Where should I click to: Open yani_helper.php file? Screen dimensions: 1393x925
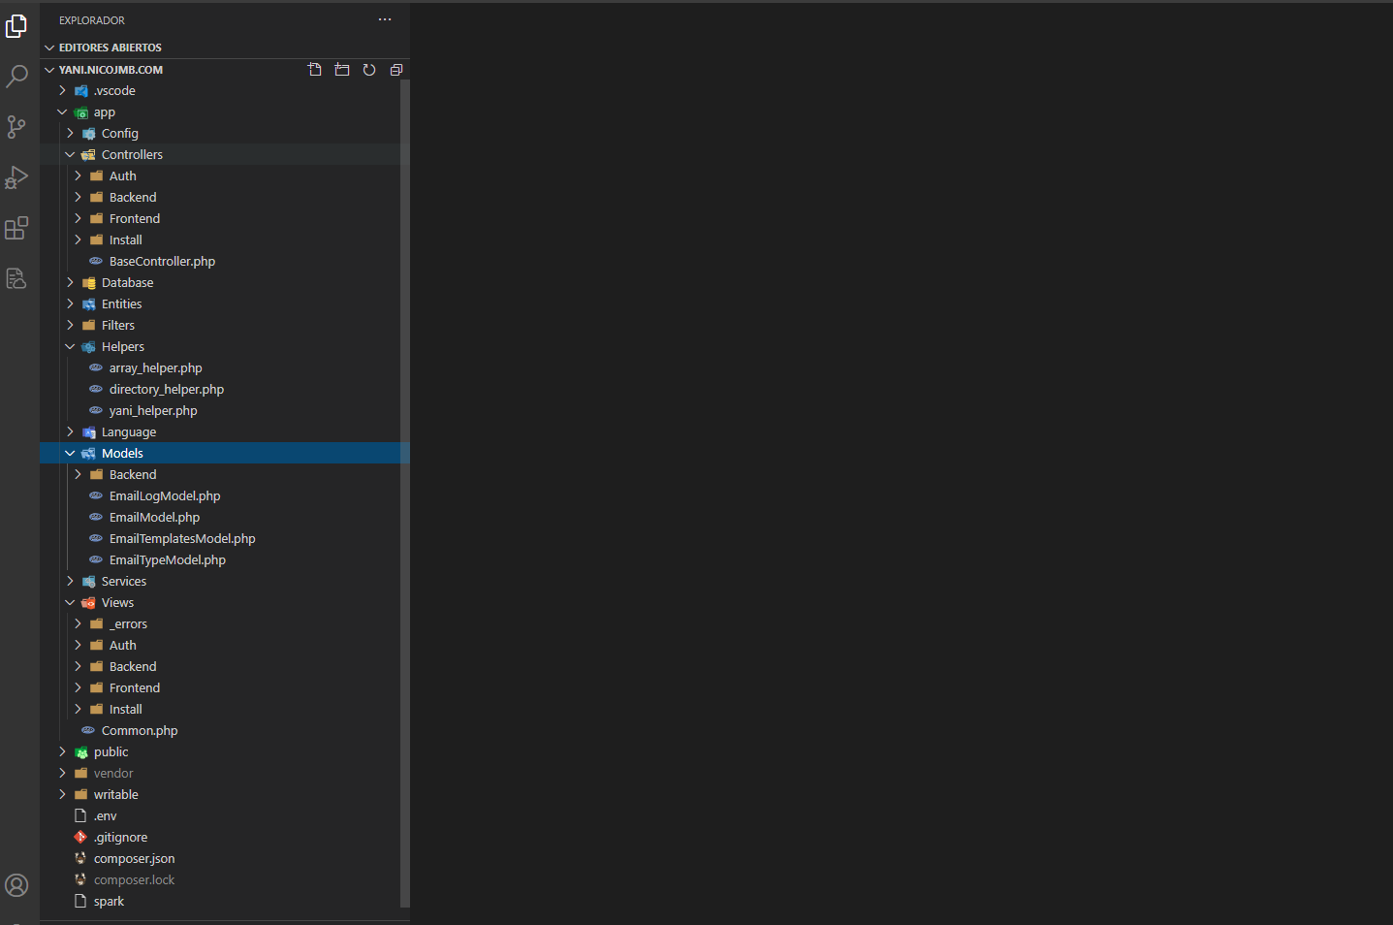153,411
